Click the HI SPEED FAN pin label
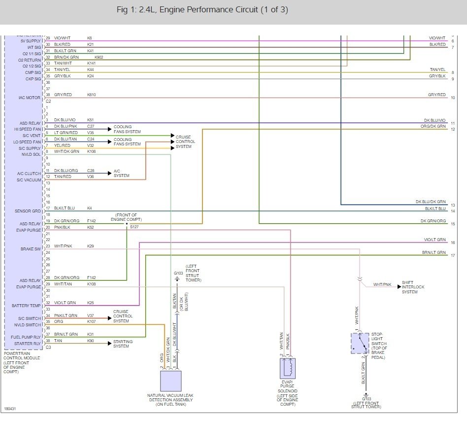The height and width of the screenshot is (422, 467). tap(28, 129)
